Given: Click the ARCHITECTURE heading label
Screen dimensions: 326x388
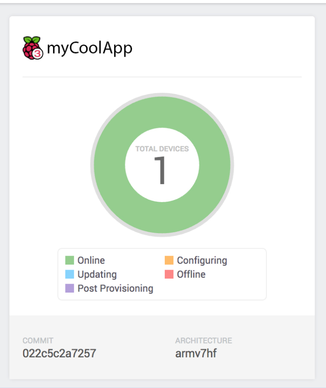Looking at the screenshot, I should tap(204, 341).
